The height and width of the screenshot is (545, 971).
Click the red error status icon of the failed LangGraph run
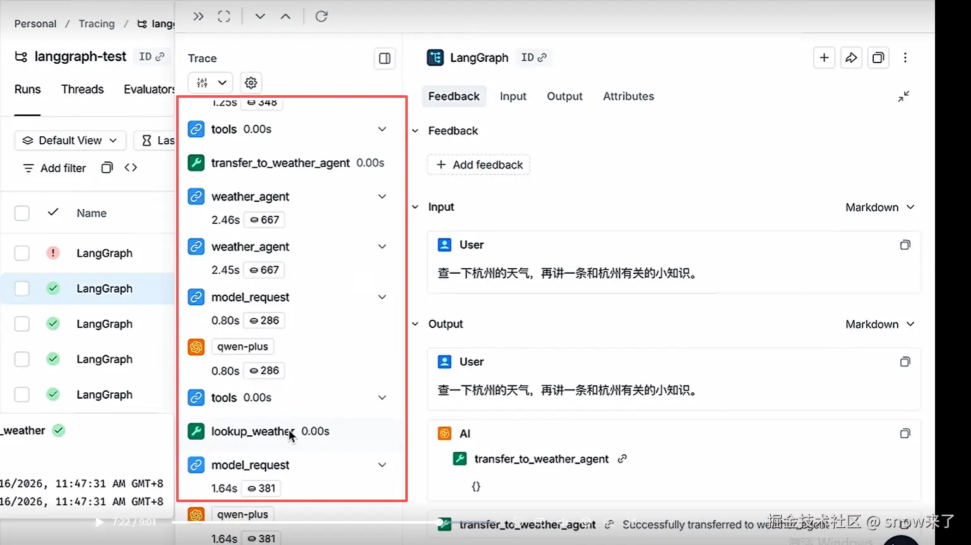point(53,253)
